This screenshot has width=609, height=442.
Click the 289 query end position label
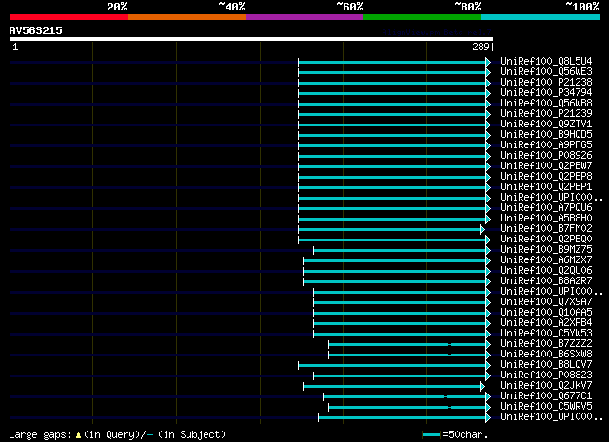pyautogui.click(x=481, y=47)
